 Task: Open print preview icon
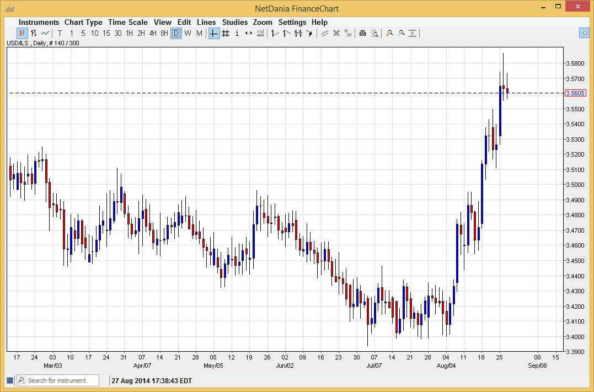tap(374, 33)
